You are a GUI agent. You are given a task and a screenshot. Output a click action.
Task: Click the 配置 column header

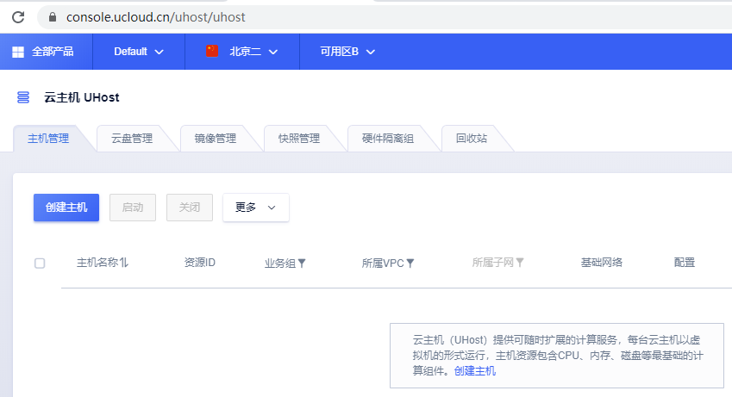pos(685,263)
